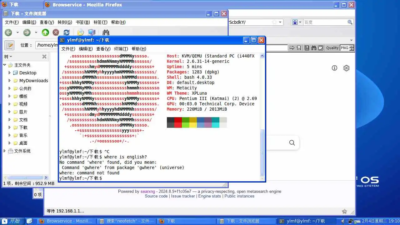Open Engine stats link
Viewport: 400px width, 225px height.
[210, 196]
